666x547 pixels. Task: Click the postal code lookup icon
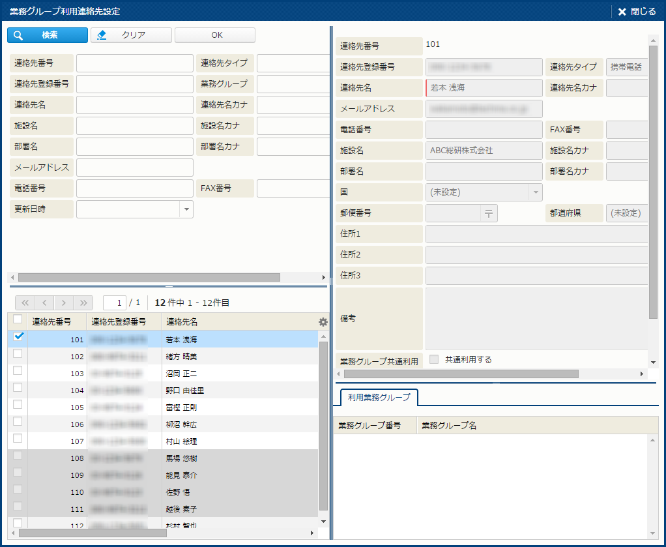coord(489,213)
